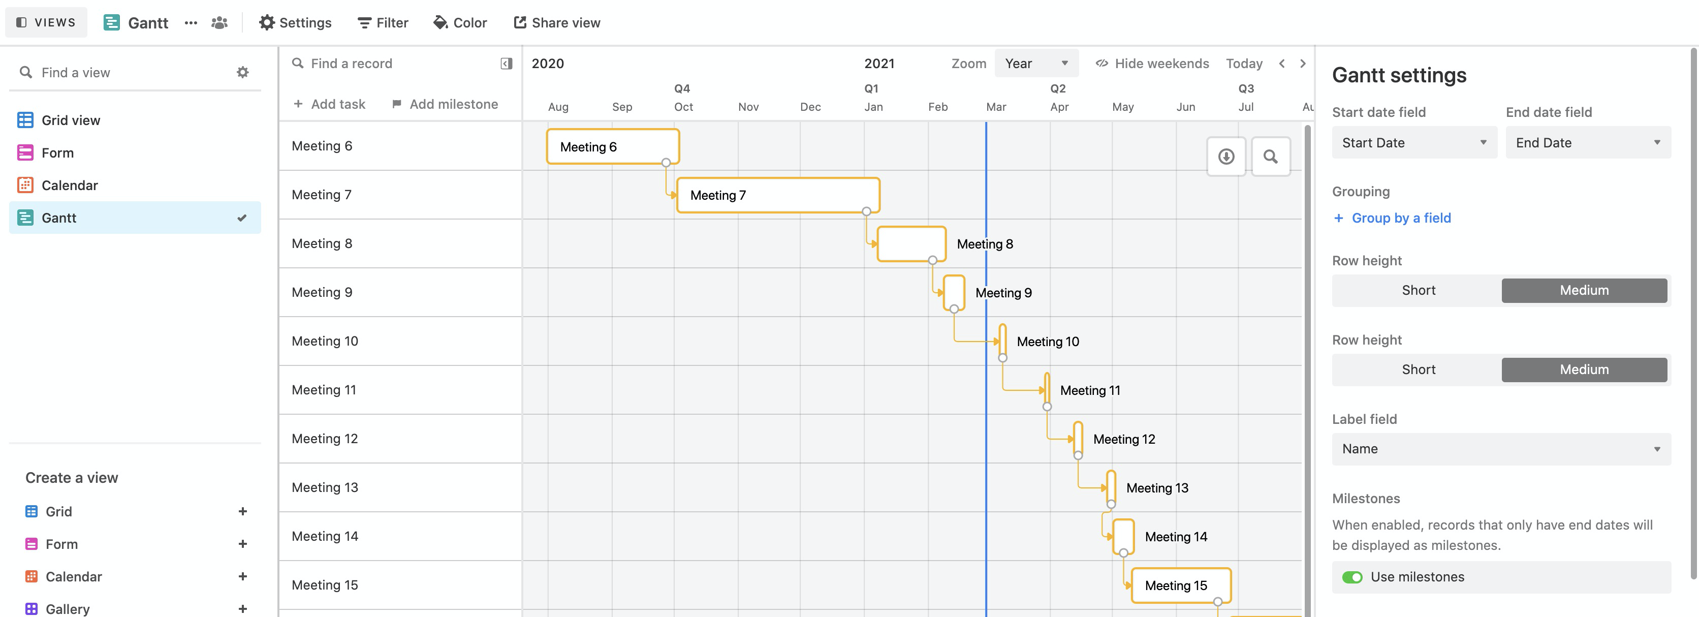Click the Gantt view name in toolbar
The width and height of the screenshot is (1699, 617).
(148, 22)
